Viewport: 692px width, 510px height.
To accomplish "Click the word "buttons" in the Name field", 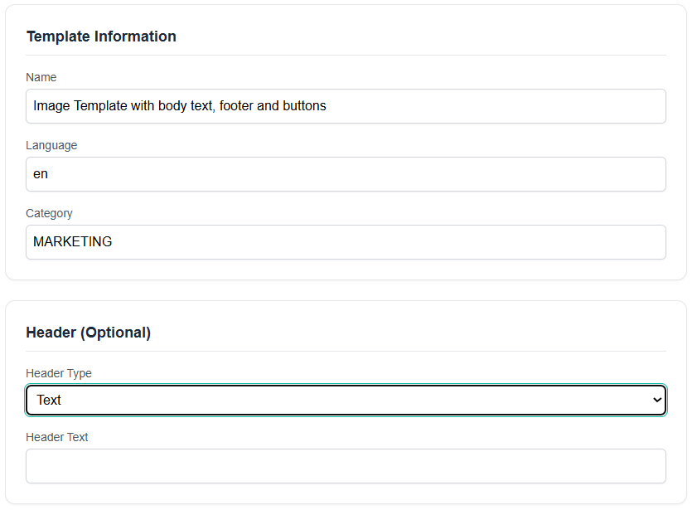I will tap(304, 106).
